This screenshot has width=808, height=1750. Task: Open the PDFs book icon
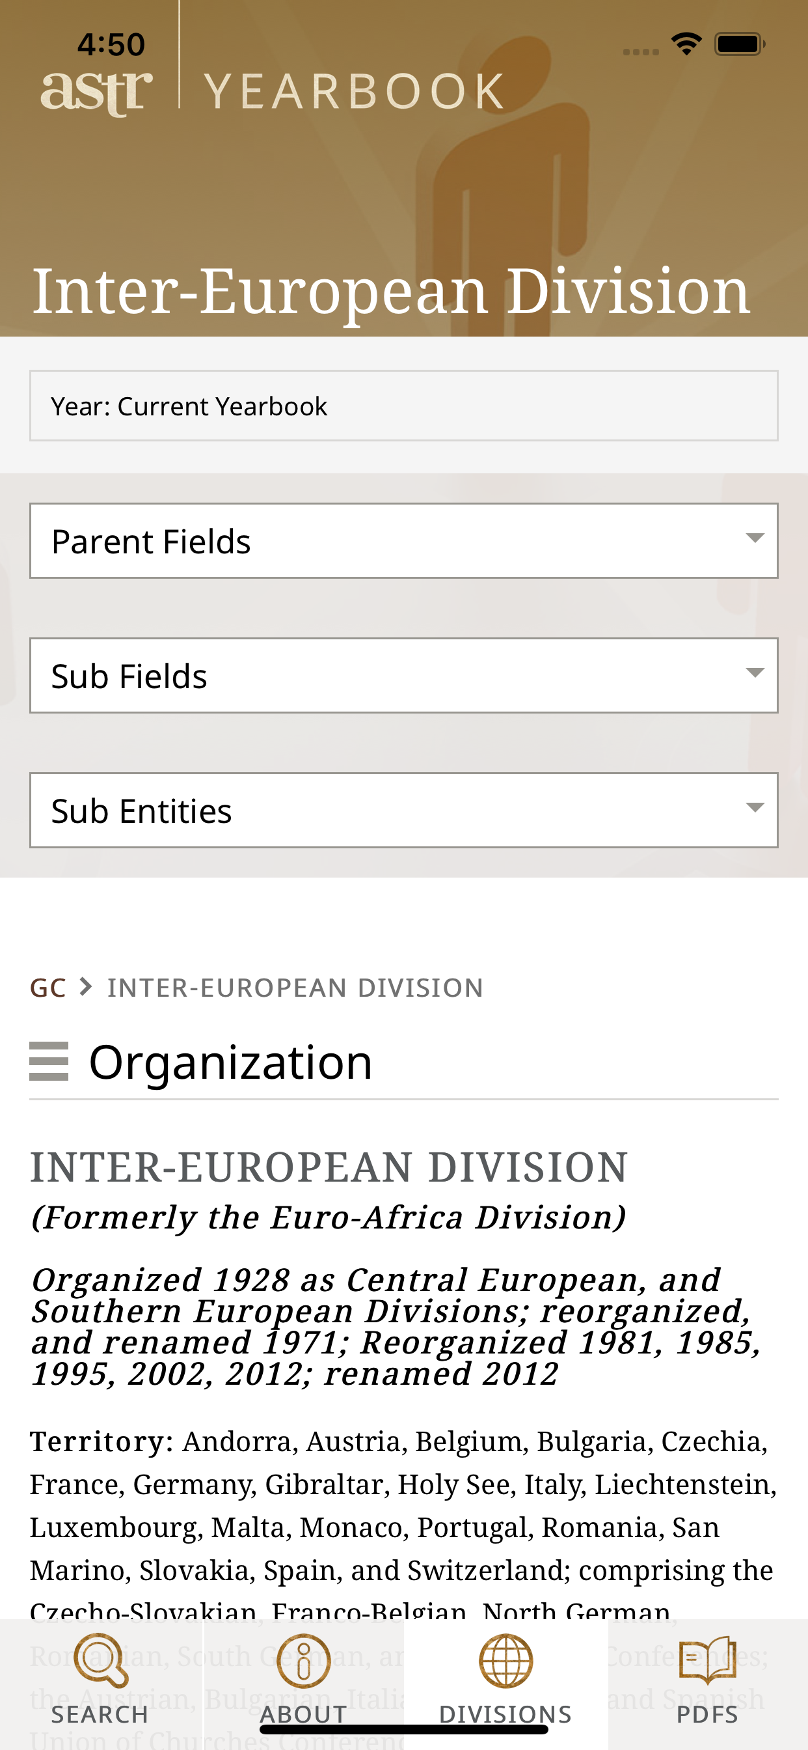708,1660
